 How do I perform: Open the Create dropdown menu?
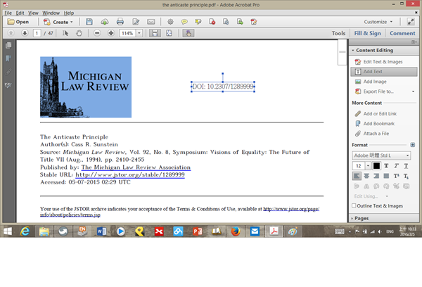(58, 22)
